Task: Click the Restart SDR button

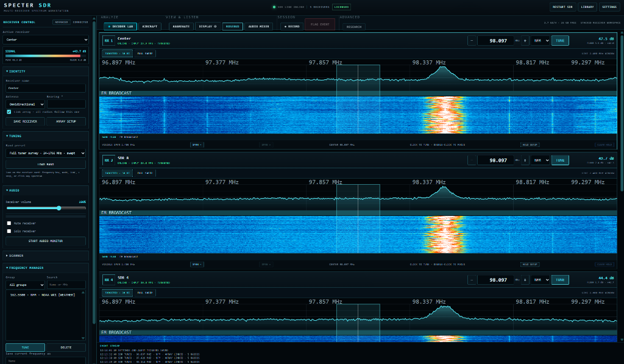Action: pyautogui.click(x=562, y=7)
